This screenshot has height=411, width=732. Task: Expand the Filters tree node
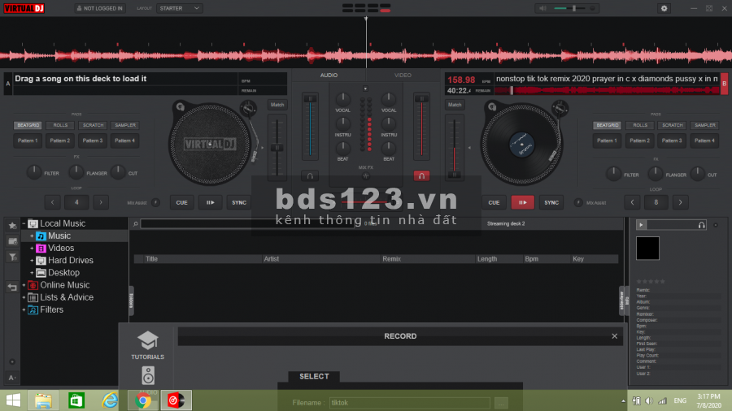(24, 310)
